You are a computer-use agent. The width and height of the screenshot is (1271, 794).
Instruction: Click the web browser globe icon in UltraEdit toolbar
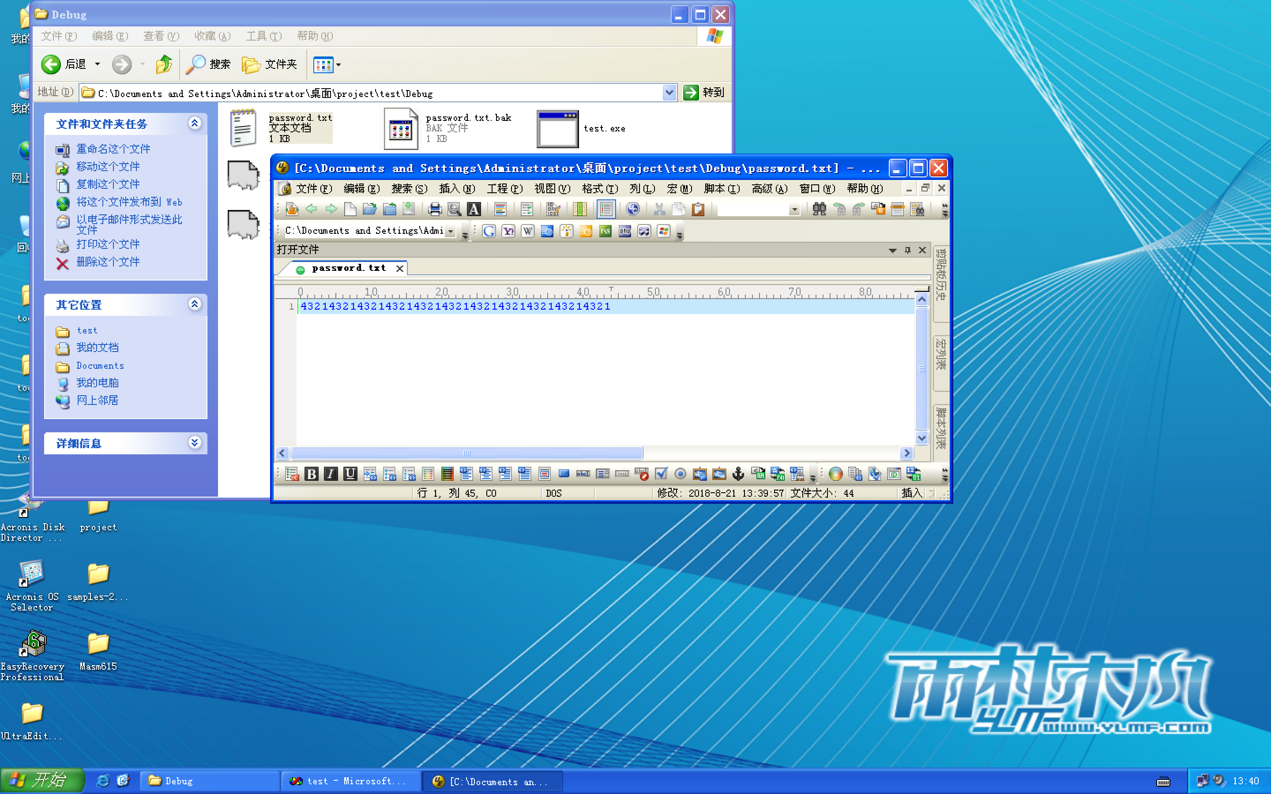pos(633,210)
